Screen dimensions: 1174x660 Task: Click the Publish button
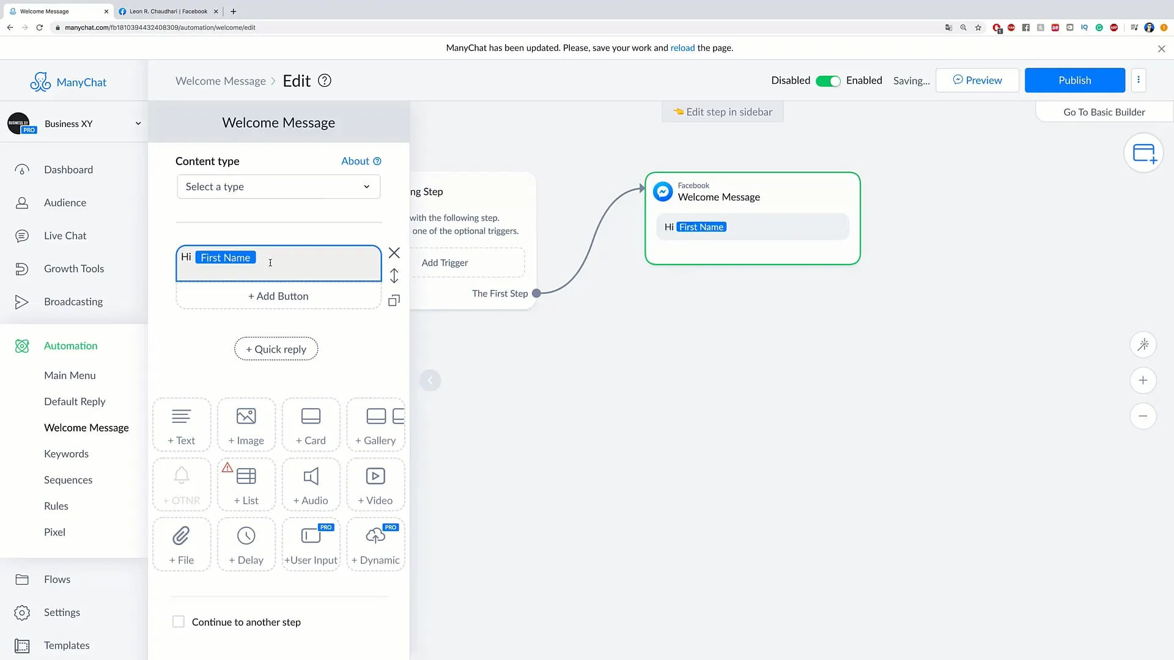(1075, 80)
